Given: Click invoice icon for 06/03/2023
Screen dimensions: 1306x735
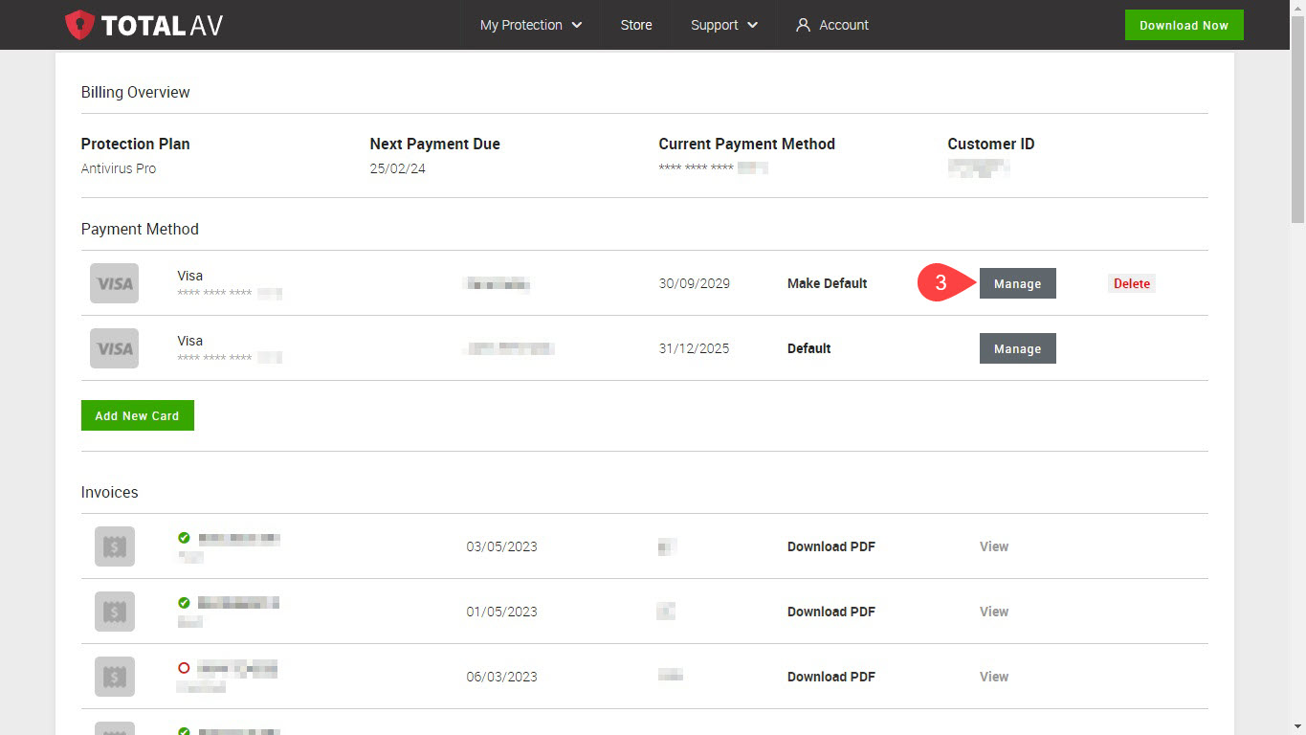Looking at the screenshot, I should pyautogui.click(x=114, y=677).
